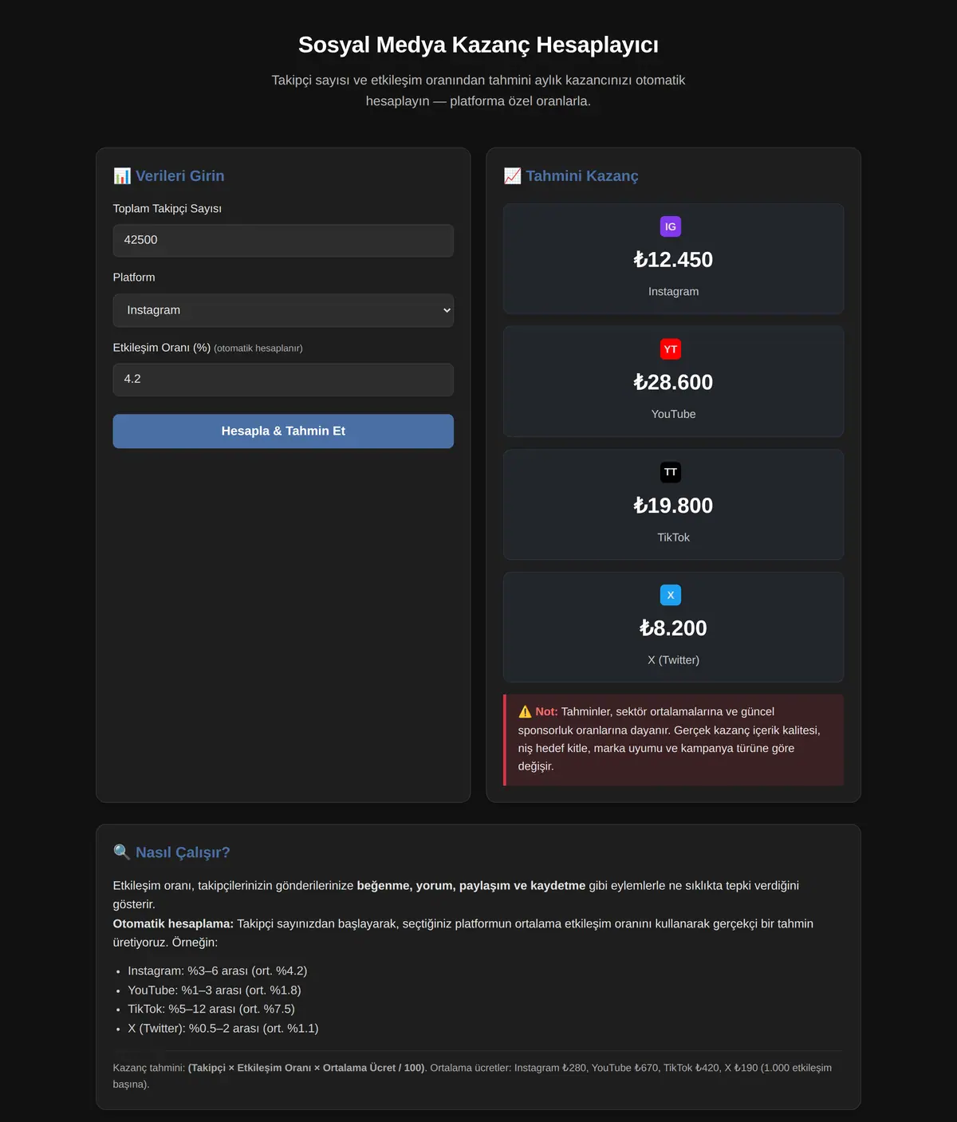Click the black TT TikTok badge icon
The height and width of the screenshot is (1122, 957).
coord(670,472)
